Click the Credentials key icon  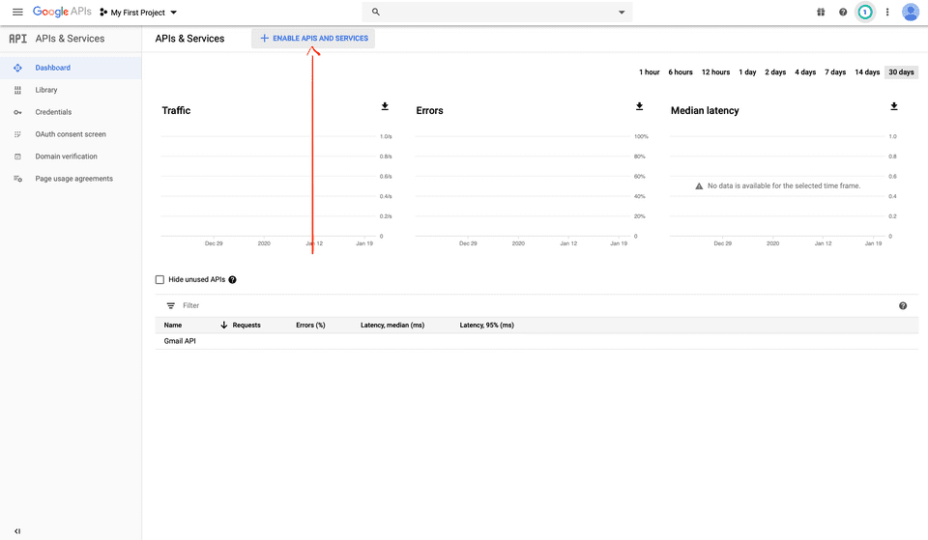[x=17, y=112]
